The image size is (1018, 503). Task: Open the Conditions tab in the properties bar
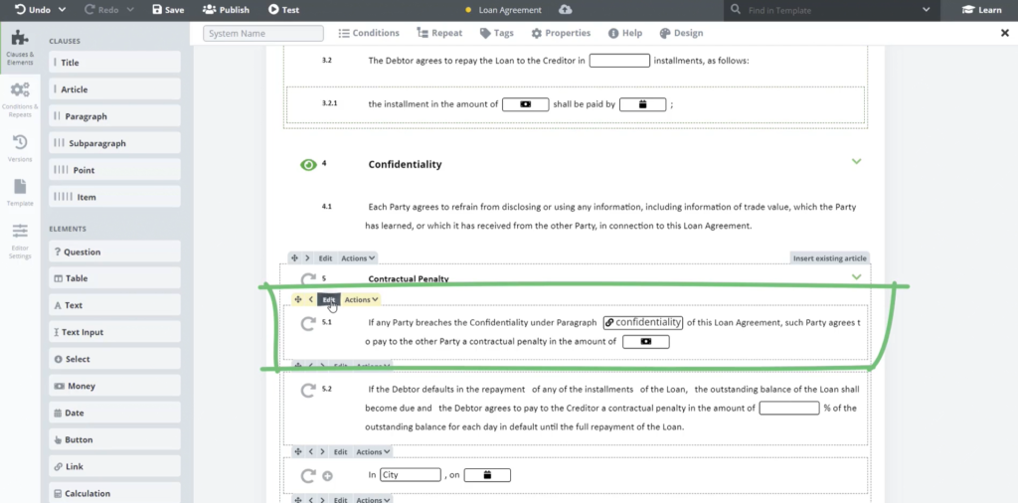click(368, 33)
